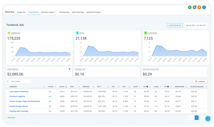This screenshot has height=127, width=214.
Task: Click Planting and Trimming status icon
Action: click(x=50, y=111)
